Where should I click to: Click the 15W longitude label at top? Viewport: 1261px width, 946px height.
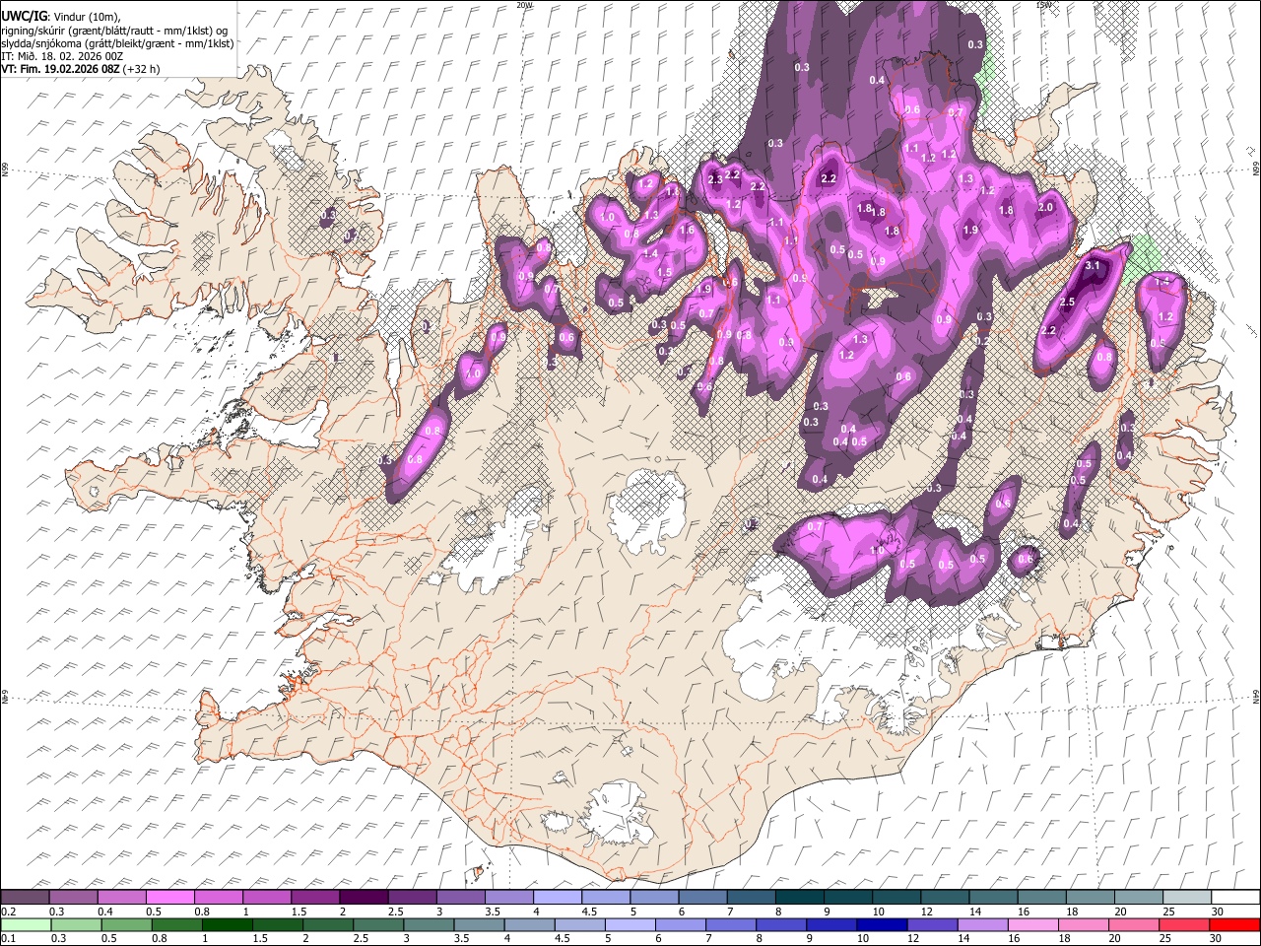tap(1043, 5)
